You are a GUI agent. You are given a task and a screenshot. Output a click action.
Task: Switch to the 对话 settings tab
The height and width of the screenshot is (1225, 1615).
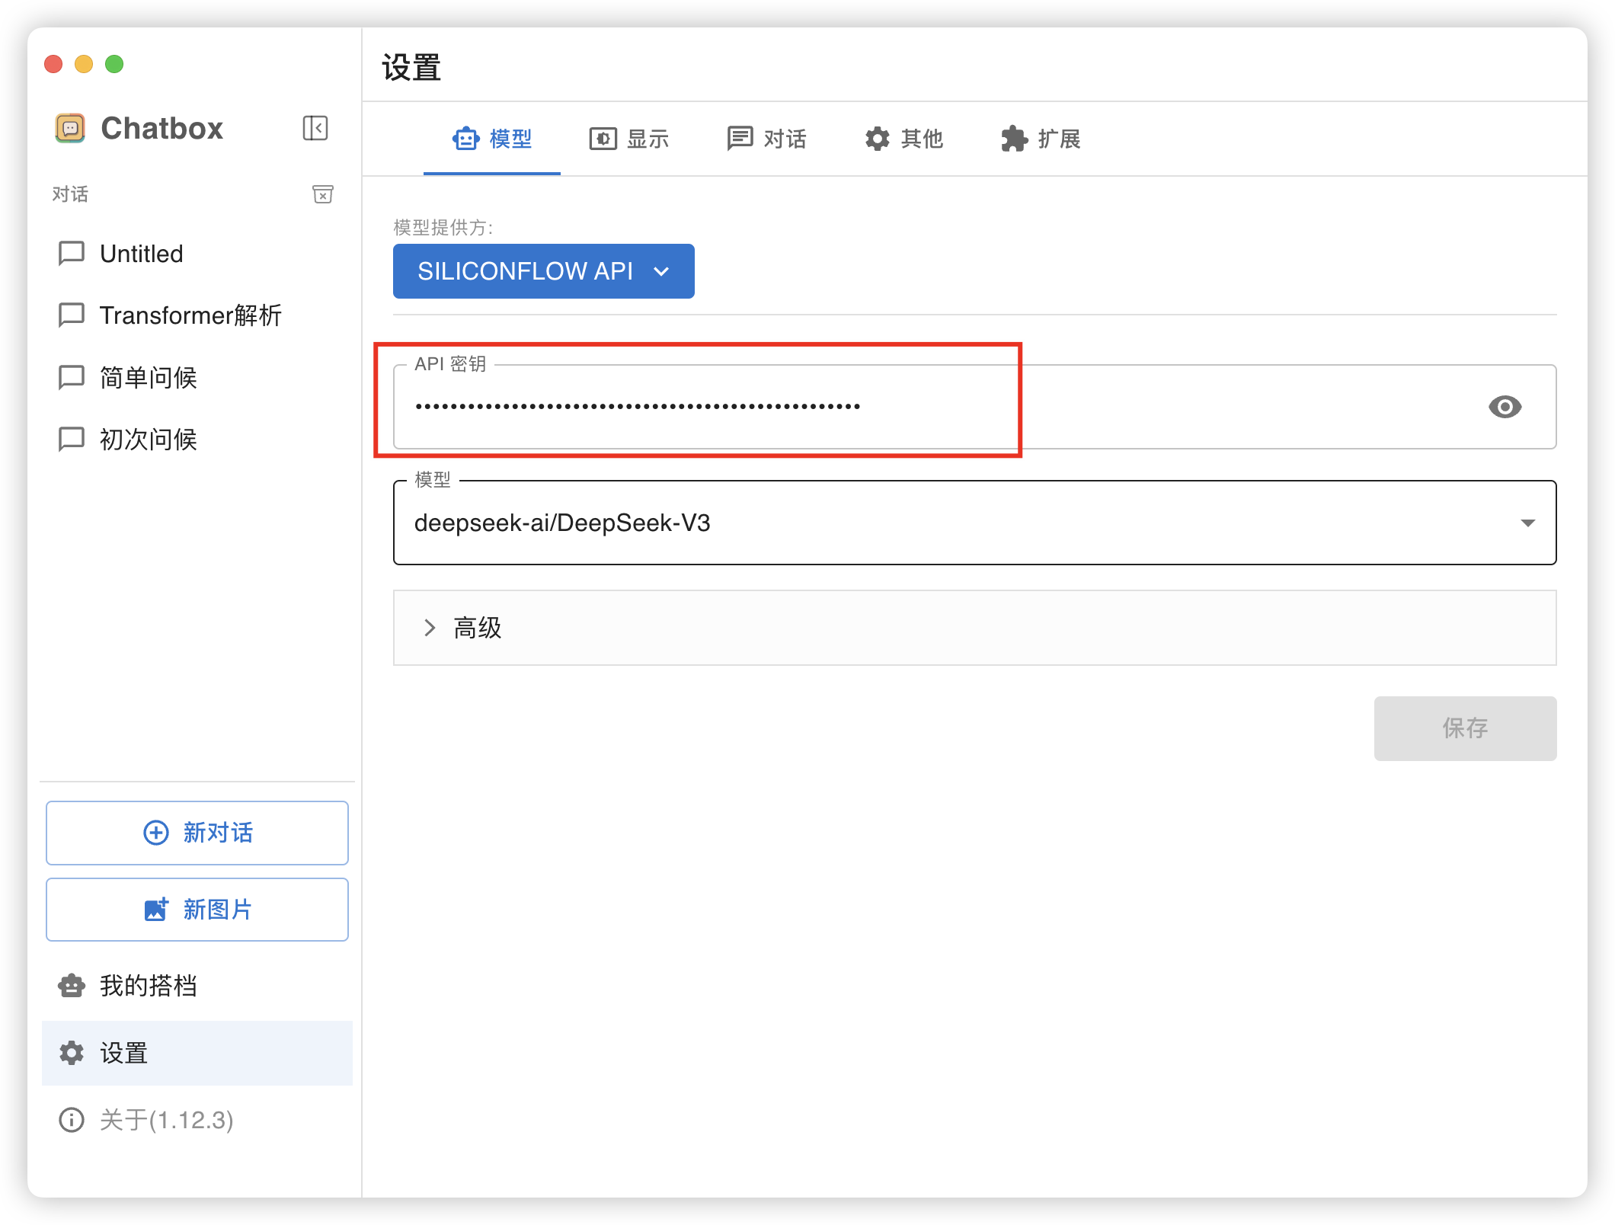point(766,139)
